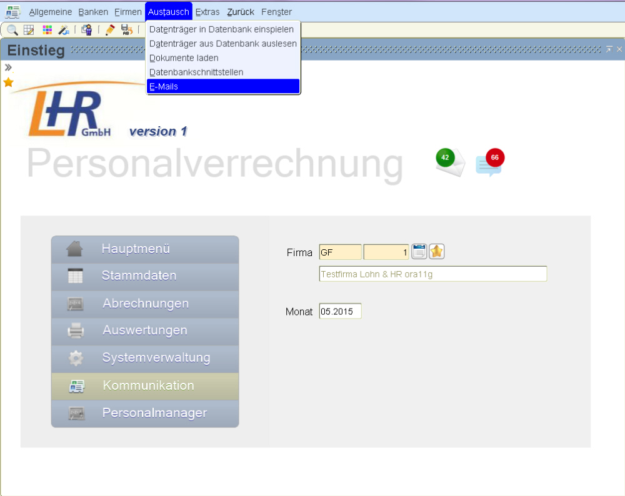This screenshot has width=625, height=496.
Task: Expand the sidebar with the double chevron
Action: click(x=8, y=67)
